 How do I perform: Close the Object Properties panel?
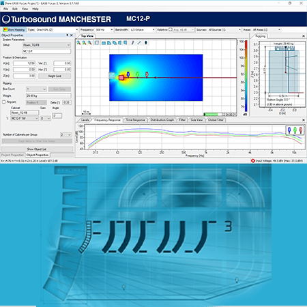pos(72,35)
